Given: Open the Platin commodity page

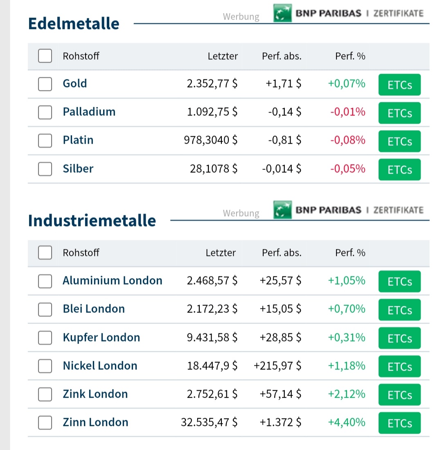Looking at the screenshot, I should coord(78,140).
